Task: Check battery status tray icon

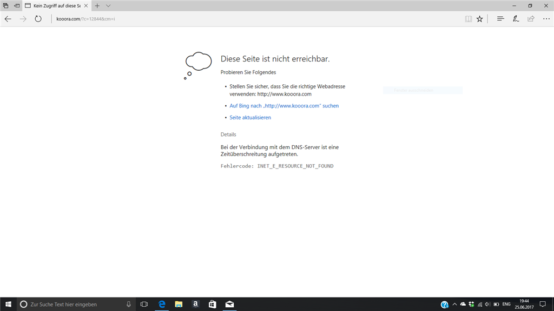Action: coord(497,305)
